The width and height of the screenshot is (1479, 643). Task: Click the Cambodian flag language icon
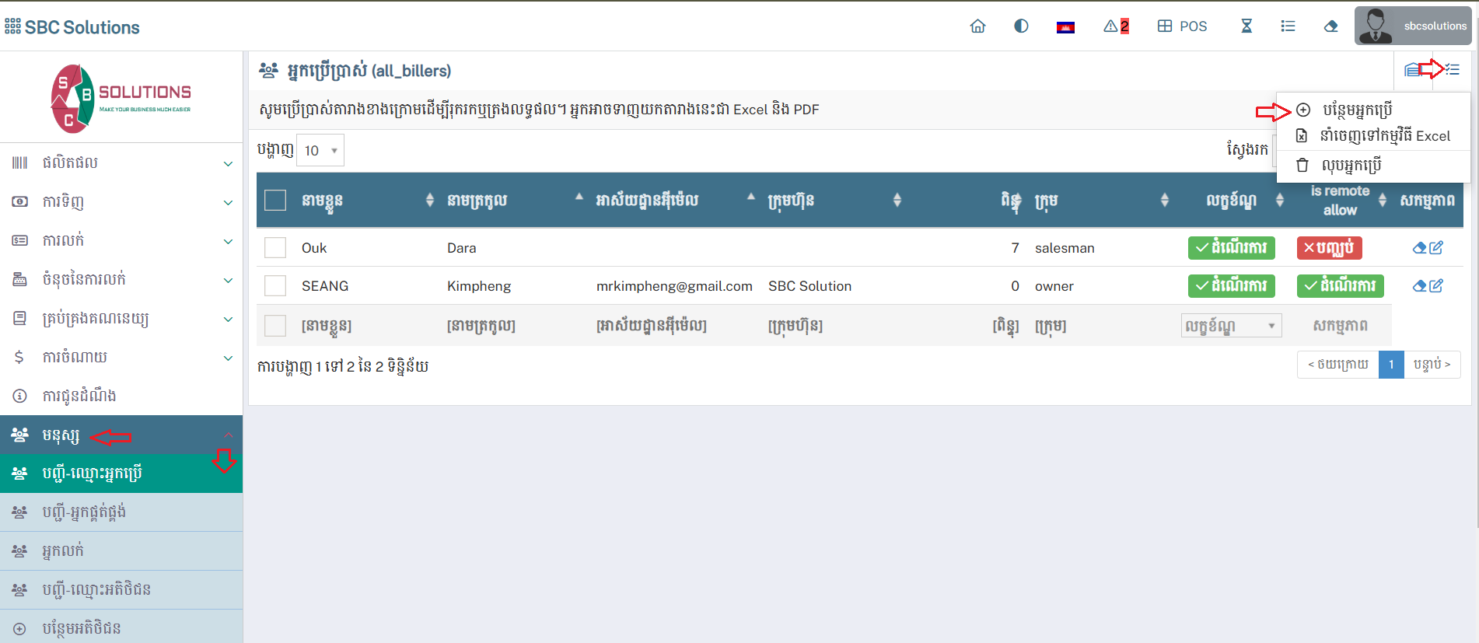[x=1065, y=27]
